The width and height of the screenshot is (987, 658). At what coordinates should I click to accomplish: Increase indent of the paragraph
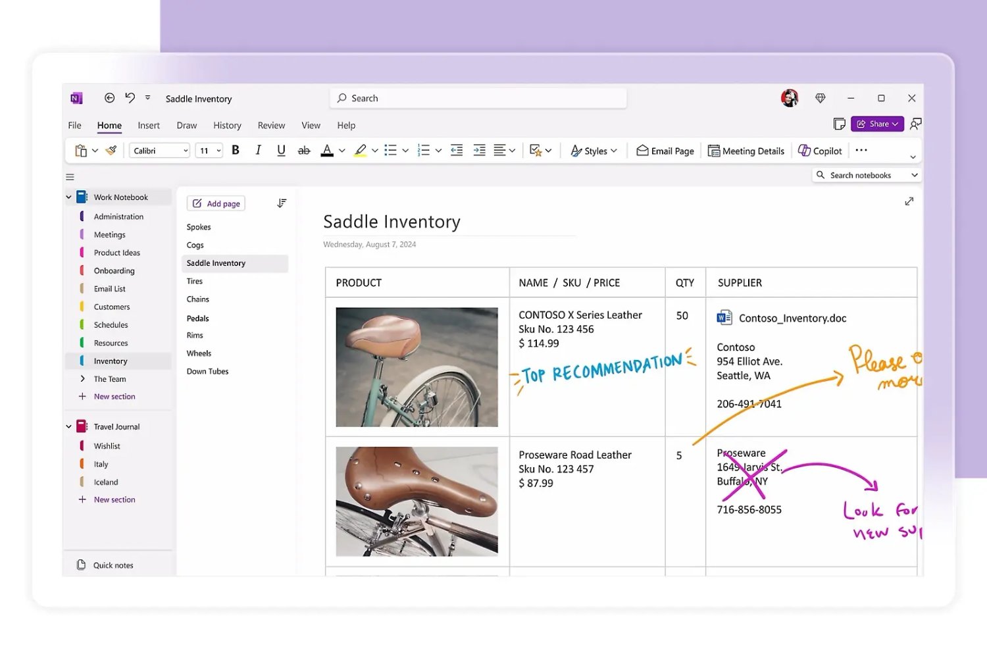(x=479, y=151)
